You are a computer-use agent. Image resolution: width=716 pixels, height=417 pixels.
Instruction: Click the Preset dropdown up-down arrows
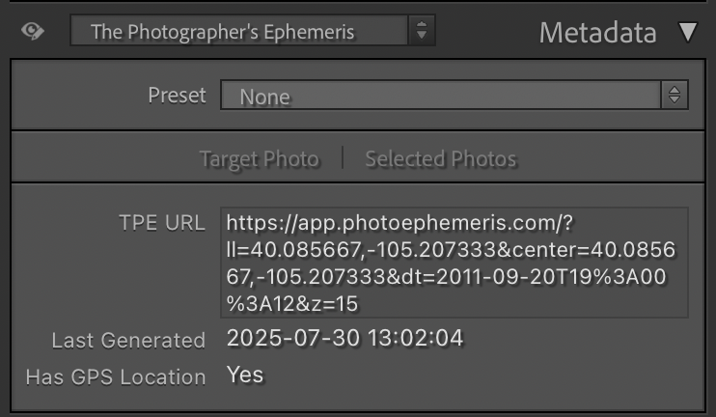[x=675, y=95]
